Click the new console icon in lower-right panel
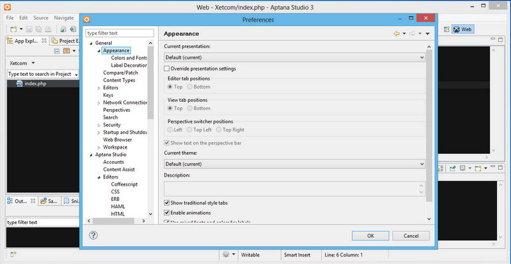This screenshot has height=264, width=511. click(x=478, y=168)
